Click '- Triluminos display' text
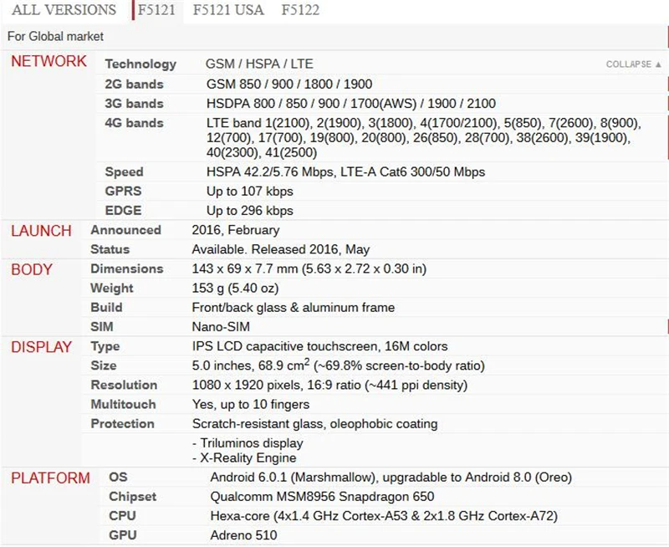This screenshot has width=669, height=547. [x=248, y=443]
